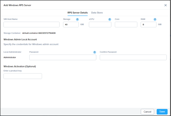Close the Add Windows RPS Server dialog
The width and height of the screenshot is (171, 116).
(x=165, y=5)
